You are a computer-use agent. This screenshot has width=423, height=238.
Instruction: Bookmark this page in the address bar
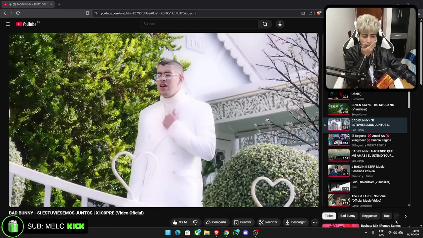pos(87,13)
